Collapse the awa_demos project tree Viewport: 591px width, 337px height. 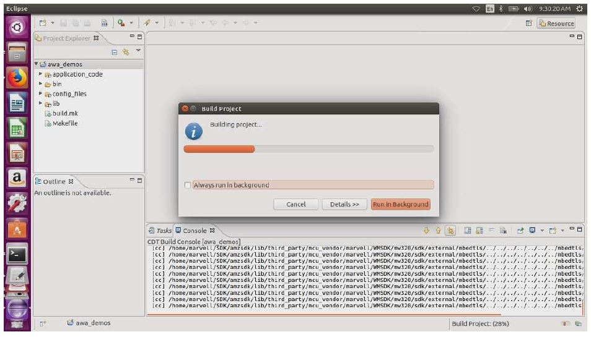(37, 64)
